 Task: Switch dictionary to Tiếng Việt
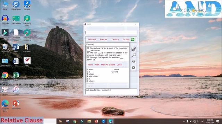[92, 39]
